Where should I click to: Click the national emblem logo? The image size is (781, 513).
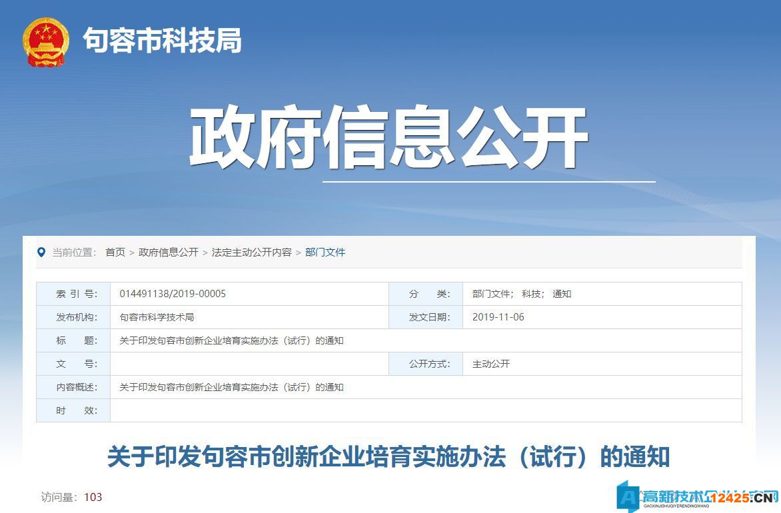45,43
